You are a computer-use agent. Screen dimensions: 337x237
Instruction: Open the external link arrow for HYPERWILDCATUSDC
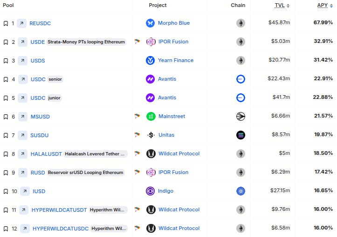[25, 229]
